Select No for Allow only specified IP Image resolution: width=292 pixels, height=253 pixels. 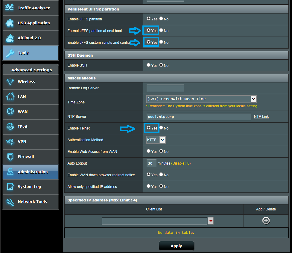click(x=161, y=186)
